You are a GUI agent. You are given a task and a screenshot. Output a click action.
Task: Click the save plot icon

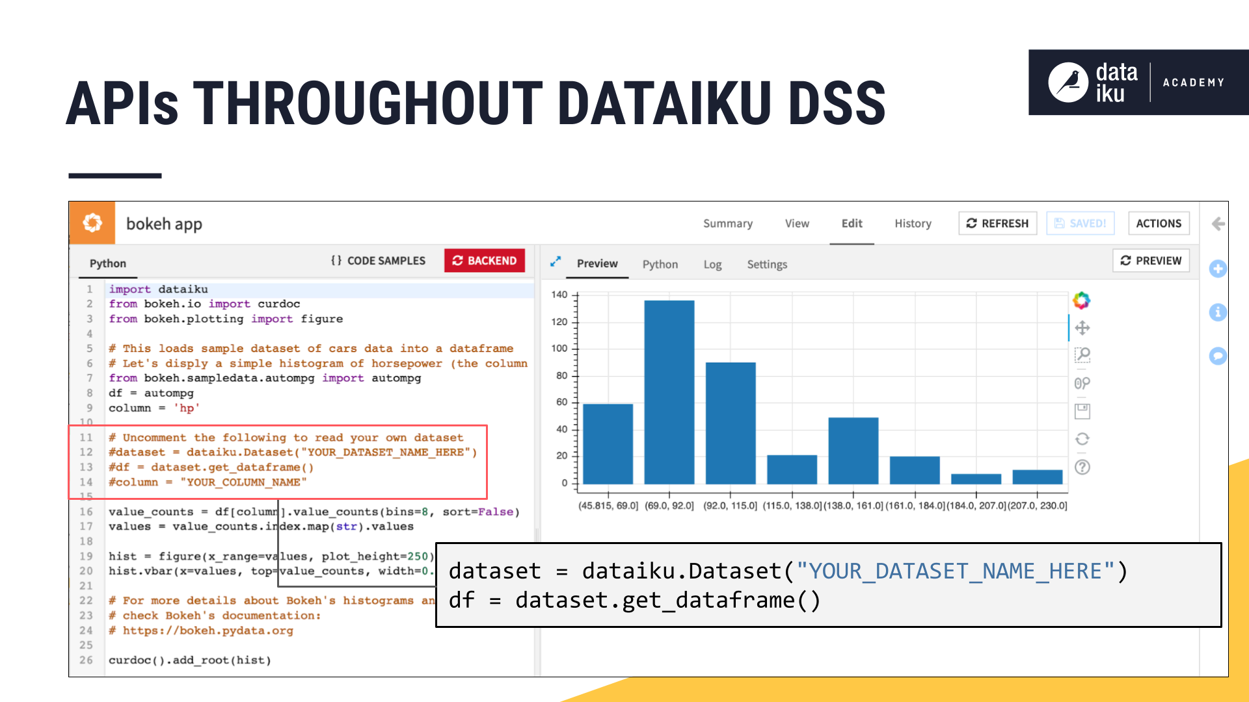click(1082, 410)
